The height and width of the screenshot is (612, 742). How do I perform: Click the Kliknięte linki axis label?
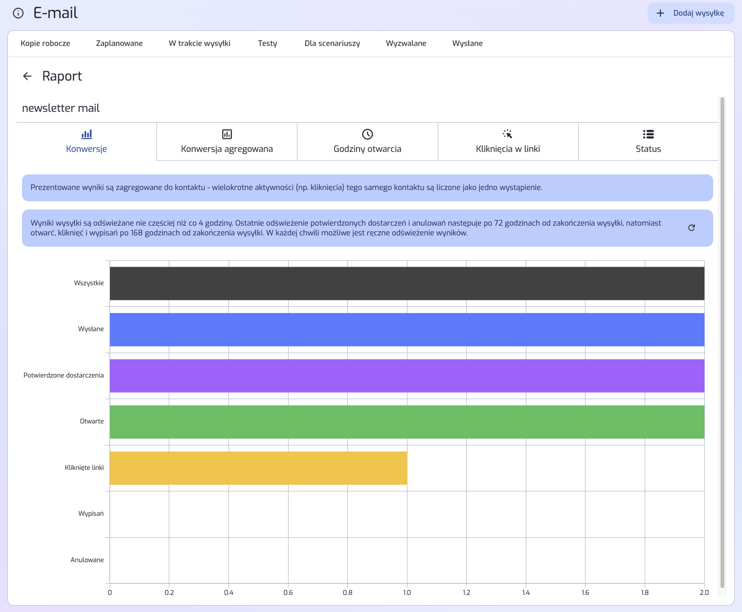[x=84, y=467]
